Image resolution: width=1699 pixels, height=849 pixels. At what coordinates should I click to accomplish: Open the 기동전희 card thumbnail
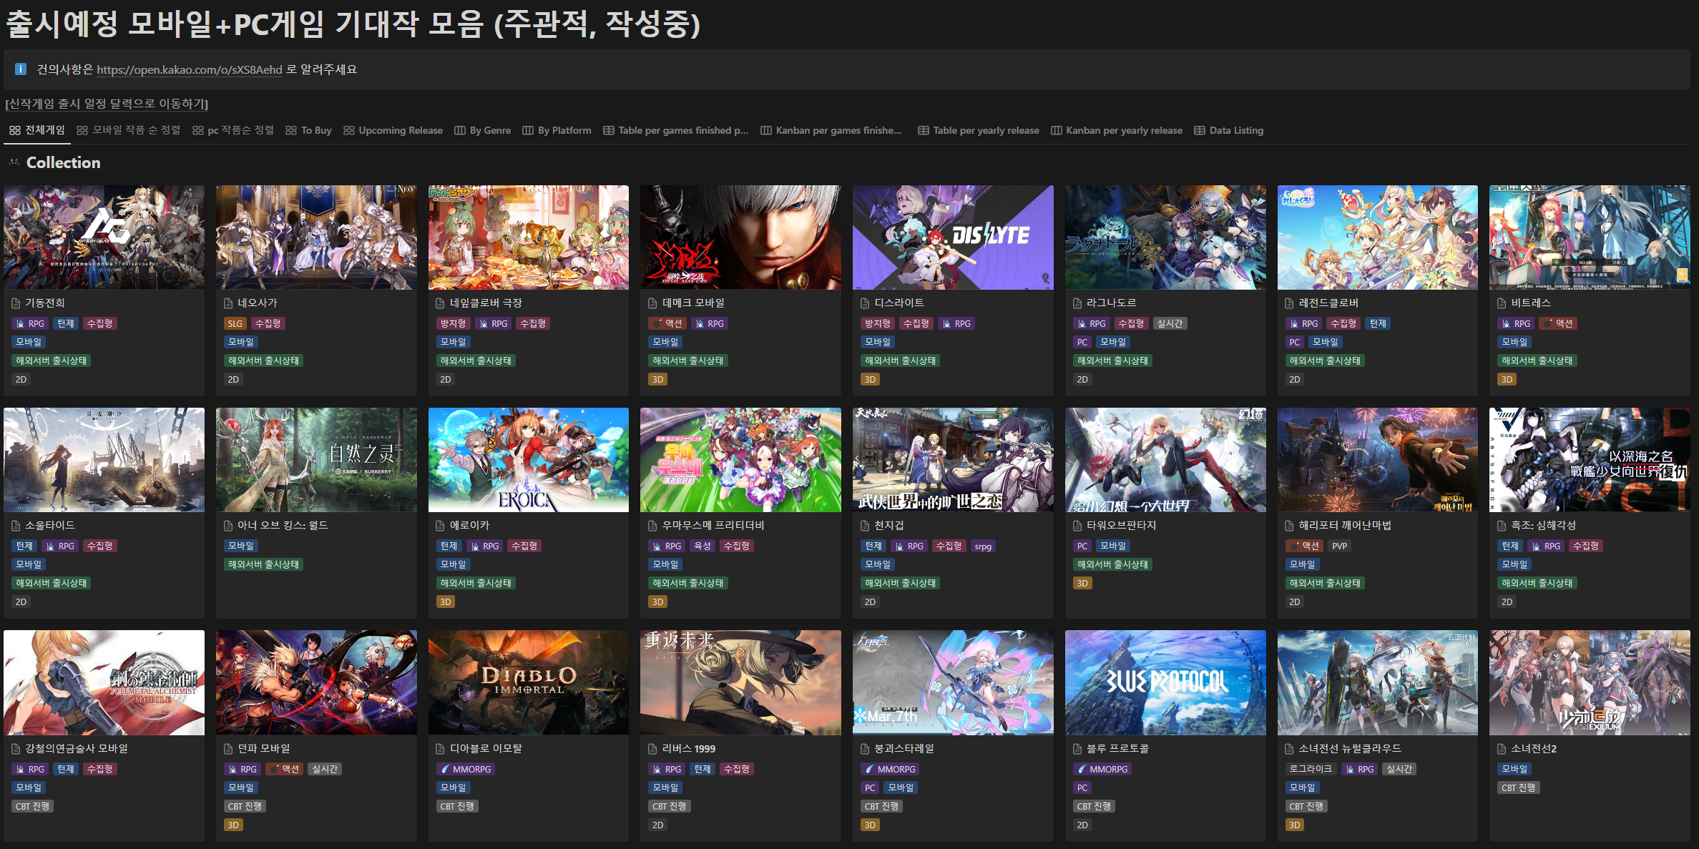[104, 237]
